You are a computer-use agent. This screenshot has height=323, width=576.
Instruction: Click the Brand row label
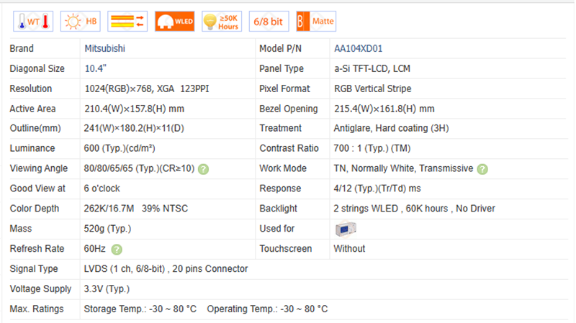click(22, 48)
